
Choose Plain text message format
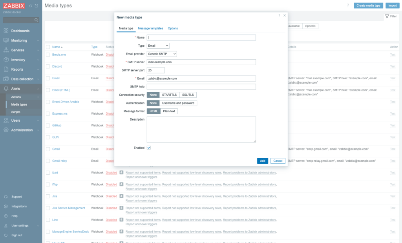coord(169,111)
